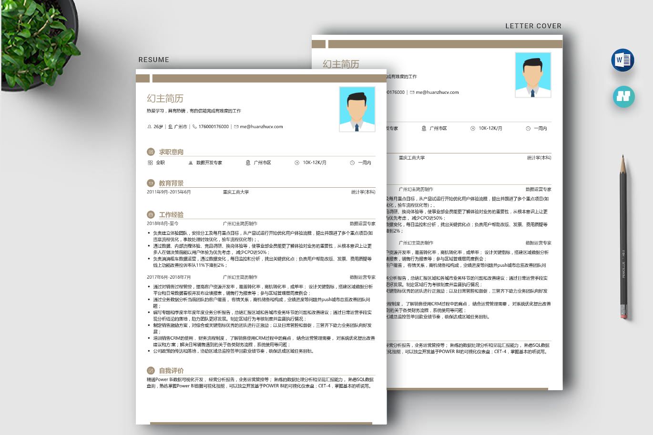Click the blue Microsoft Word icon

tap(622, 60)
